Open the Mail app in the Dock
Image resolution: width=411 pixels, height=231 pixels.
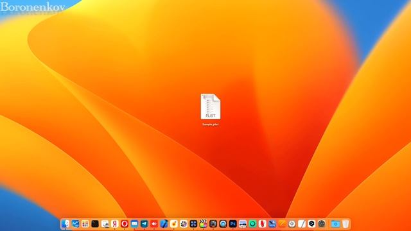134,224
